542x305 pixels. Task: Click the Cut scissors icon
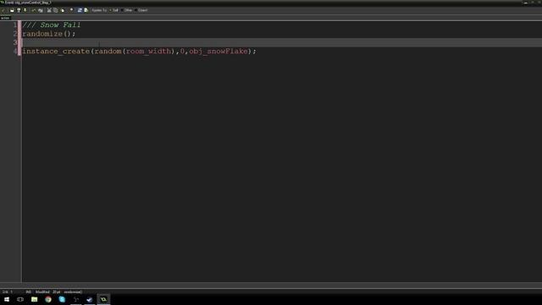pyautogui.click(x=49, y=10)
